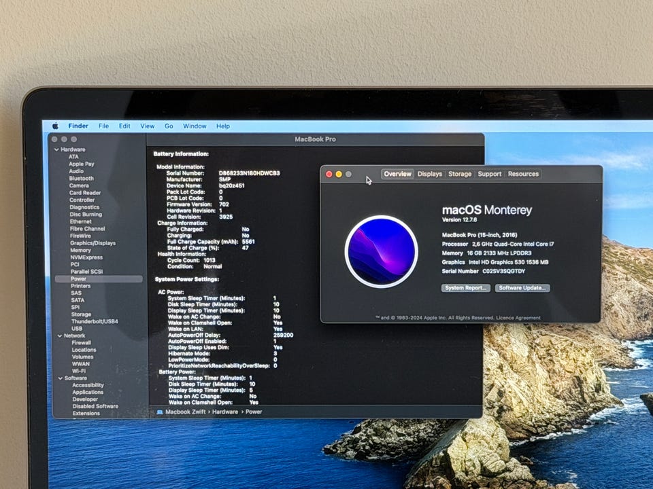The height and width of the screenshot is (489, 653).
Task: Select Locations under Network
Action: pyautogui.click(x=84, y=350)
